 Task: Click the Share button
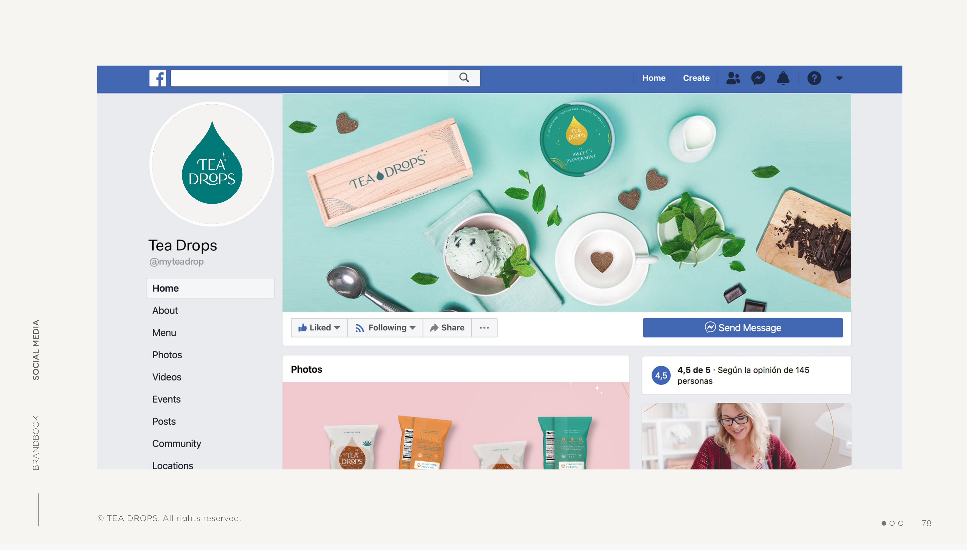click(x=447, y=327)
